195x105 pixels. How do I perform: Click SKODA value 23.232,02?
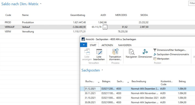143,22
